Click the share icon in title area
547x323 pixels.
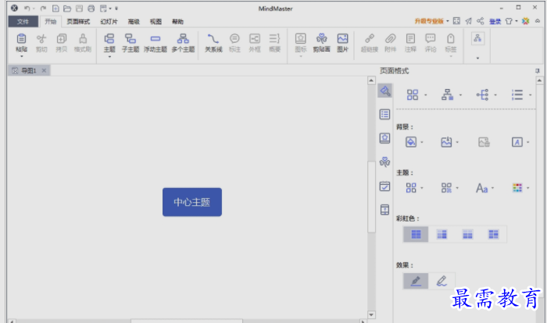point(481,21)
